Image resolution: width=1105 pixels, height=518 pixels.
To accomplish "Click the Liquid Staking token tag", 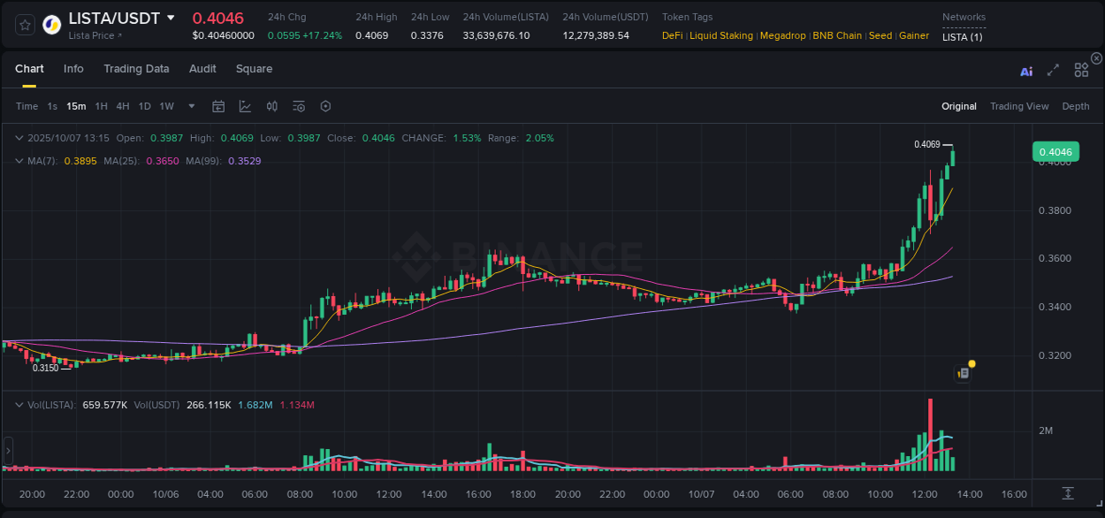I will click(722, 35).
